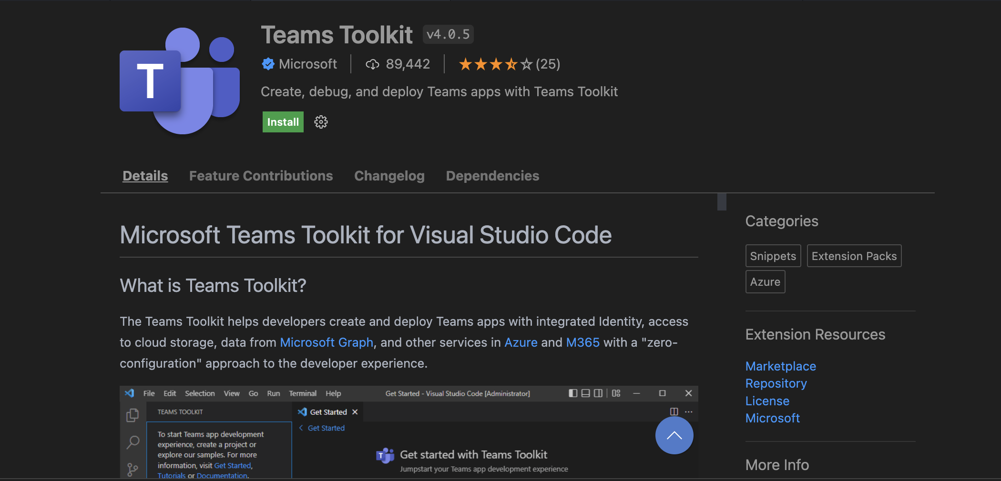Click the Documentation link in the embedded screenshot
Screen dimensions: 1001x481
tap(222, 475)
